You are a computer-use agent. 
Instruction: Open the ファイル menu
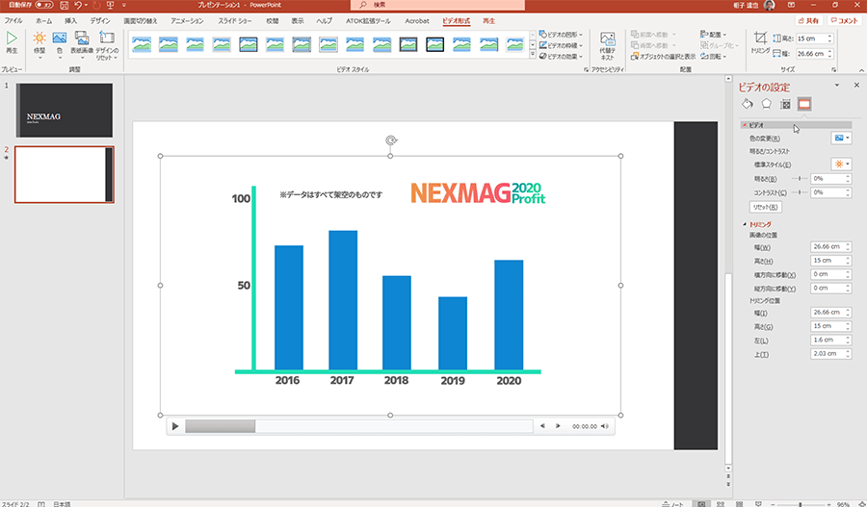(x=13, y=21)
